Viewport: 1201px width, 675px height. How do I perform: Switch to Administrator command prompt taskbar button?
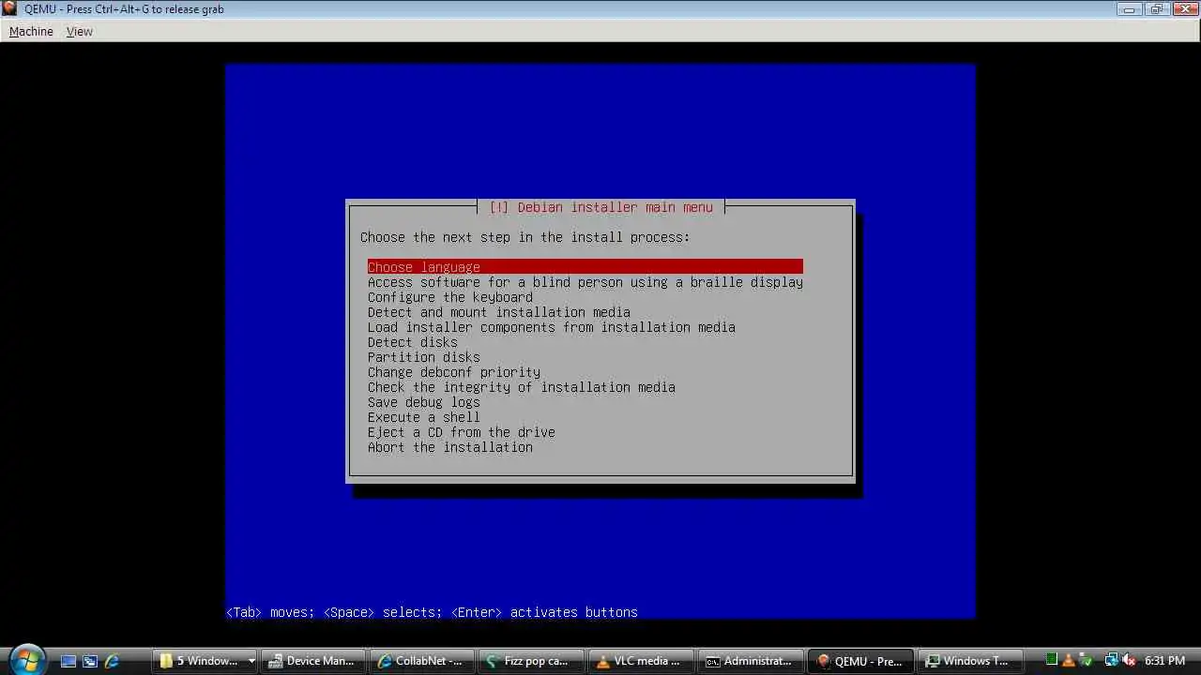click(x=751, y=661)
